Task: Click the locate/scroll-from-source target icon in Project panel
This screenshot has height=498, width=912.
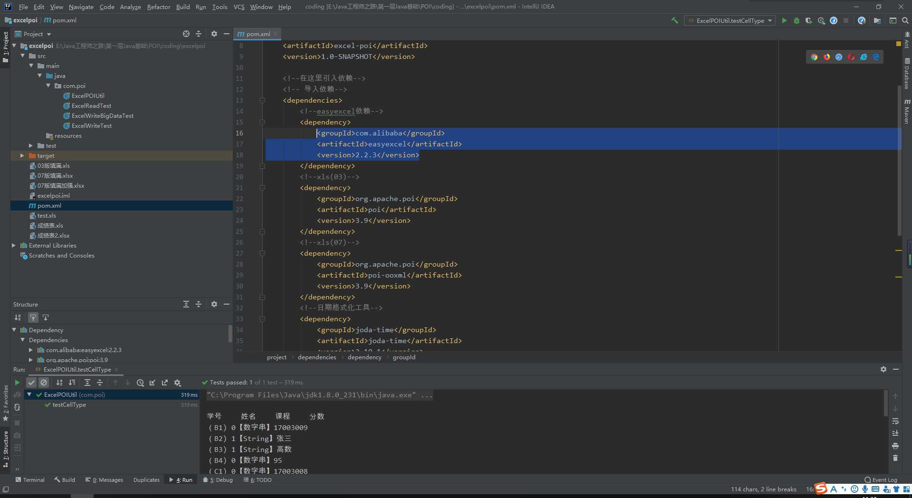Action: [x=186, y=34]
